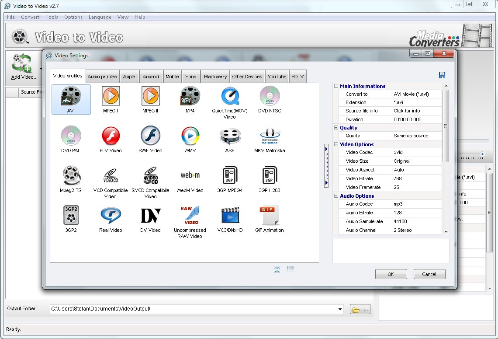Switch to large icons view
498x339 pixels.
pyautogui.click(x=277, y=269)
